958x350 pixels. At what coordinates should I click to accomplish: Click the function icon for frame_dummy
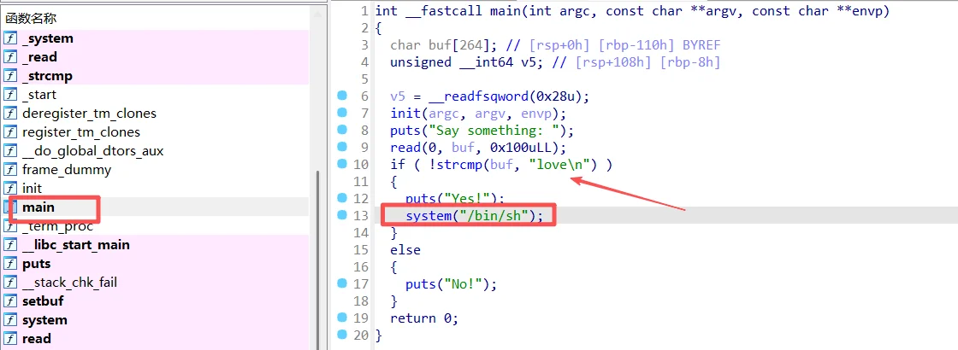pos(10,170)
